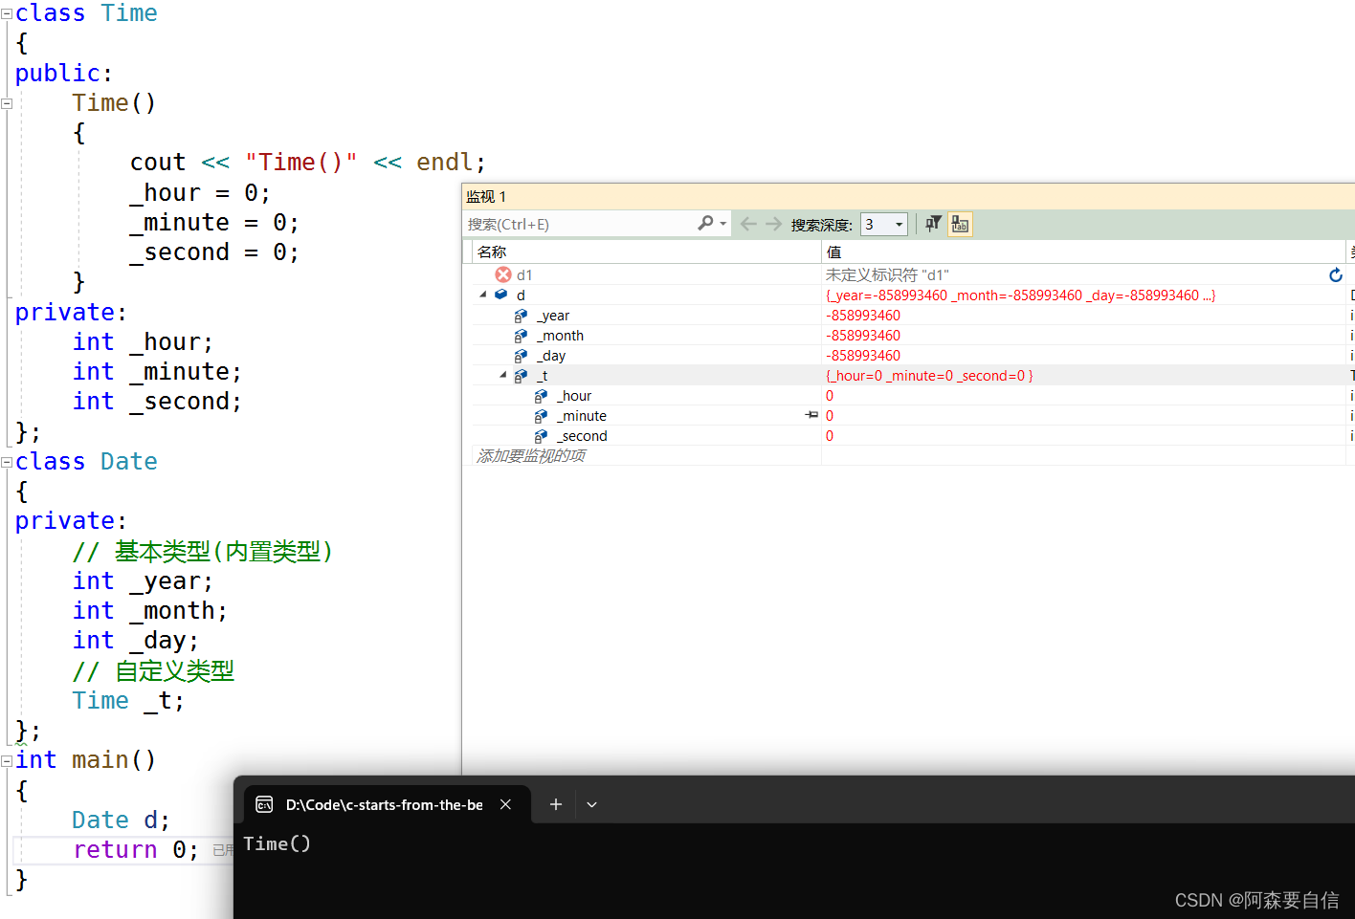Click the field icon beside _day
The width and height of the screenshot is (1355, 919).
tap(521, 356)
